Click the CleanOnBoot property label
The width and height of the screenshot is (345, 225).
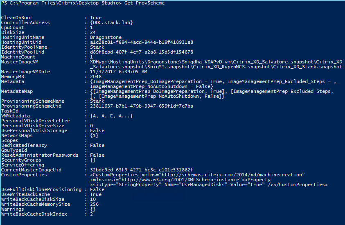point(17,18)
